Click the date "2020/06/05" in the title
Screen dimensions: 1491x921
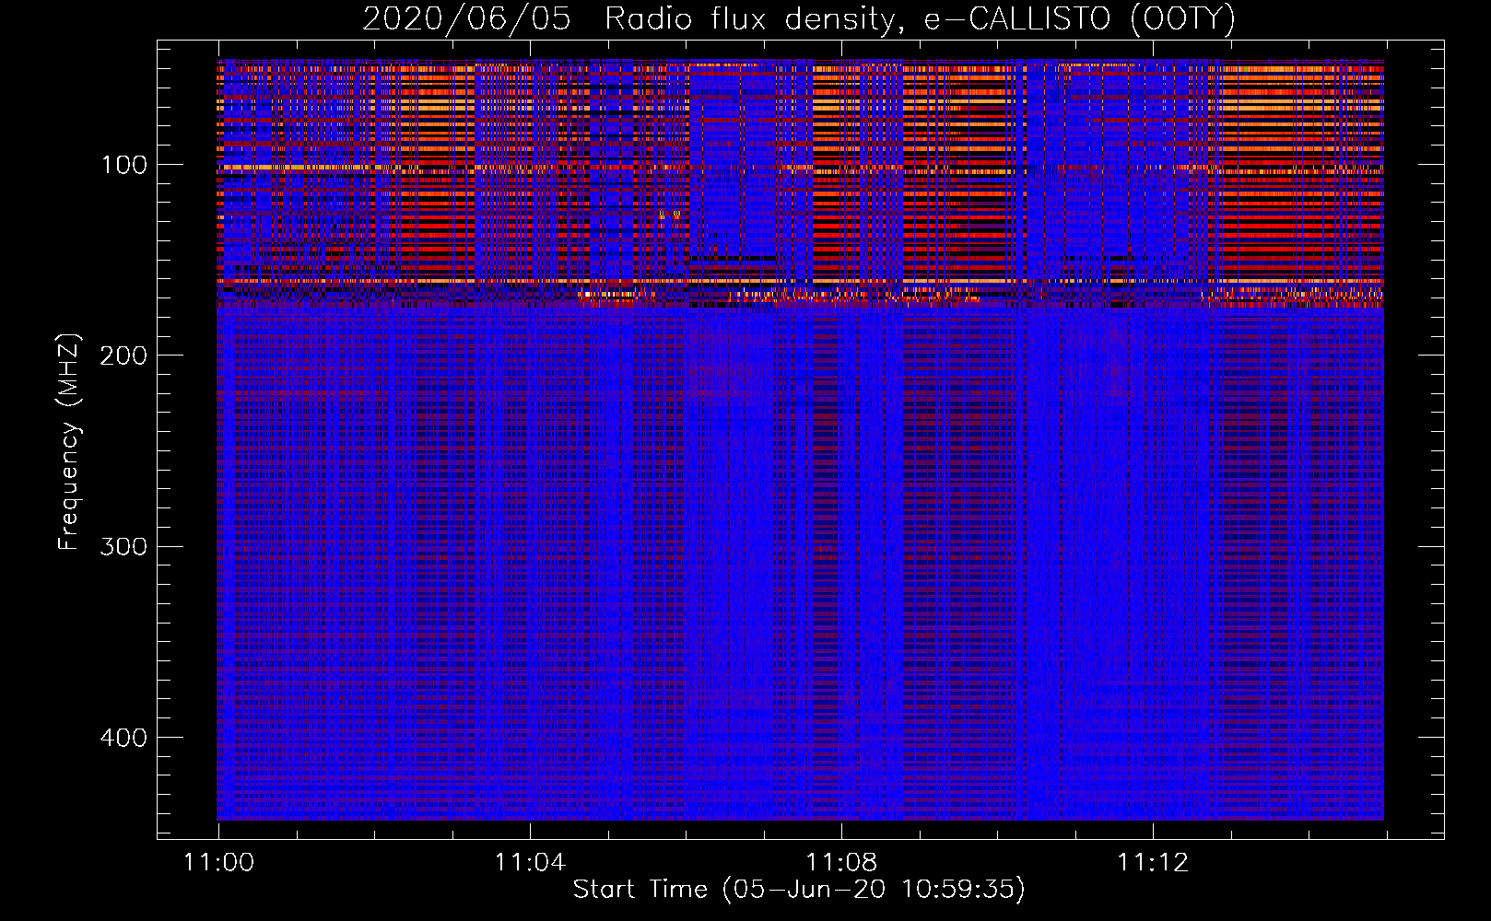pos(467,18)
